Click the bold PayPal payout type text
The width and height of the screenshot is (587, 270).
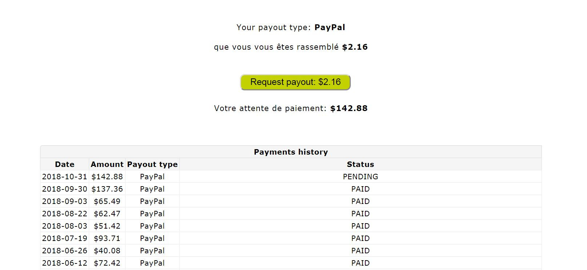330,28
